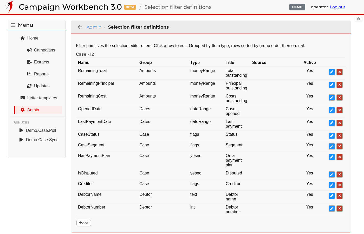Image resolution: width=364 pixels, height=234 pixels.
Task: Click the back arrow in breadcrumb bar
Action: point(80,27)
